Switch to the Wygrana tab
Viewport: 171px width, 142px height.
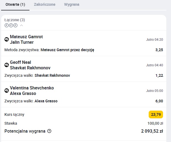(72, 4)
